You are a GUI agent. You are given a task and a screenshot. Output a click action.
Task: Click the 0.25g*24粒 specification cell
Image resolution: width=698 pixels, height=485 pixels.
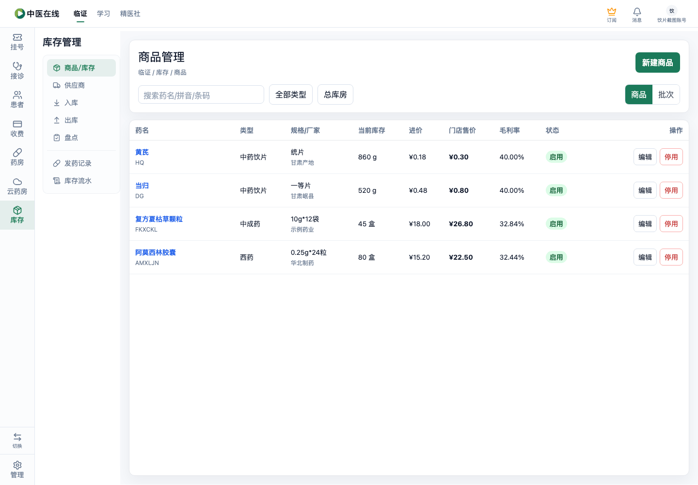pos(309,252)
